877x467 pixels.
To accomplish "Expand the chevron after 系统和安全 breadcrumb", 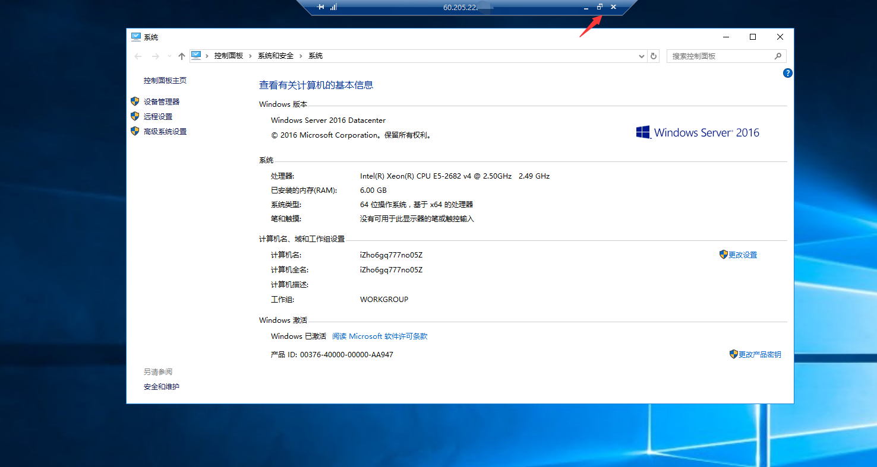I will tap(301, 56).
